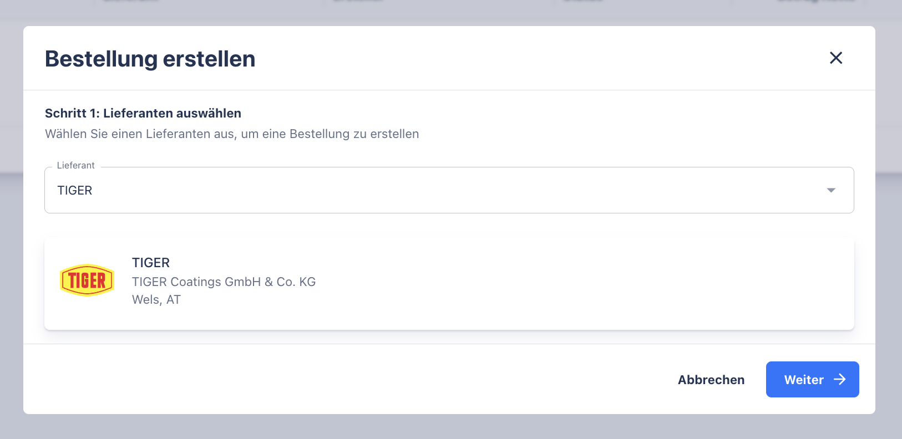The image size is (902, 439).
Task: Click dimmed backdrop below the dialog
Action: point(444,427)
